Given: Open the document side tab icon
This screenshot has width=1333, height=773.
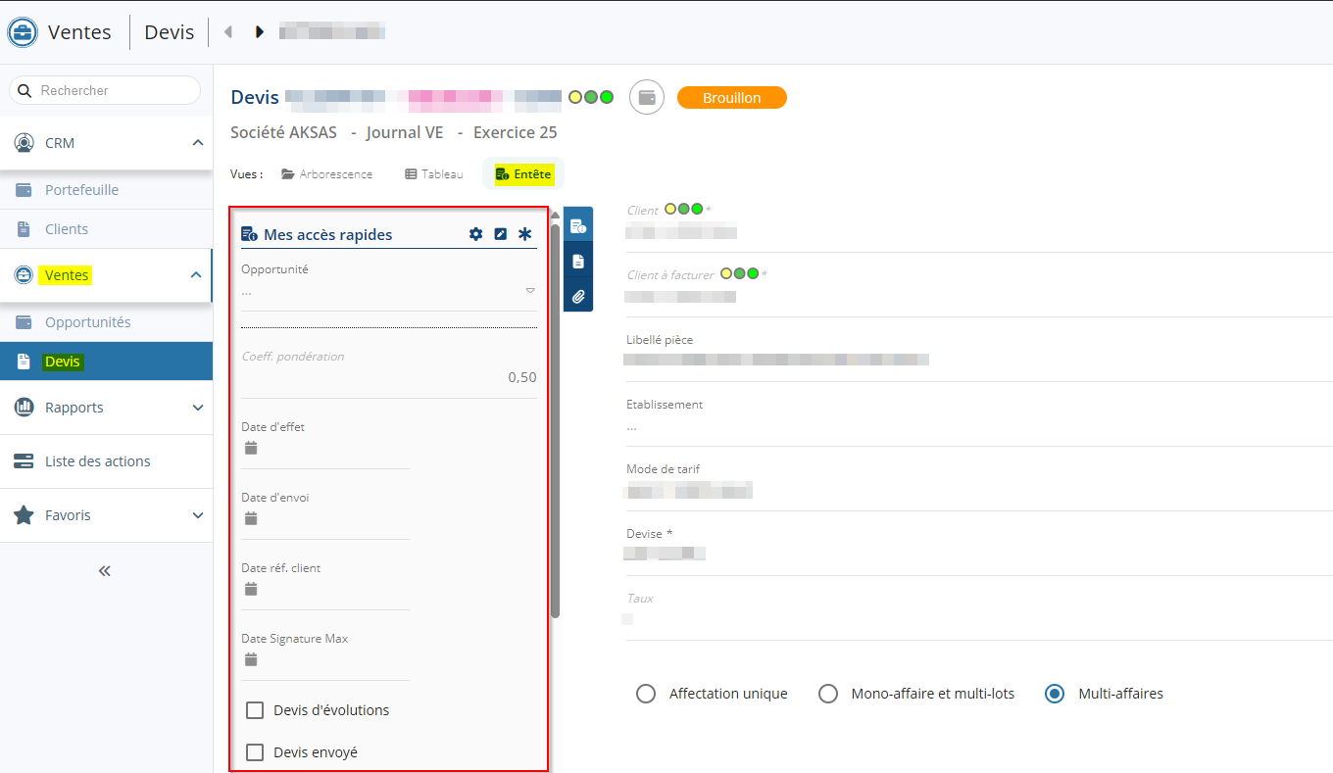Looking at the screenshot, I should coord(578,262).
